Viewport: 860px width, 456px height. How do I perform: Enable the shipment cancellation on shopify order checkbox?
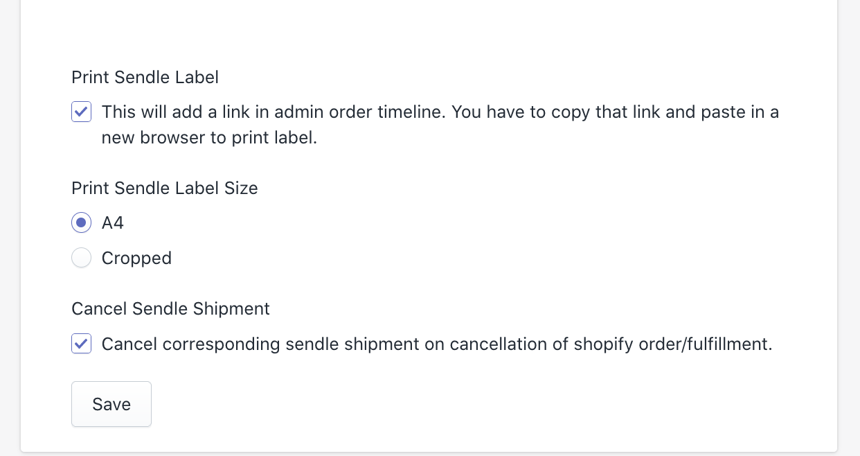coord(81,344)
